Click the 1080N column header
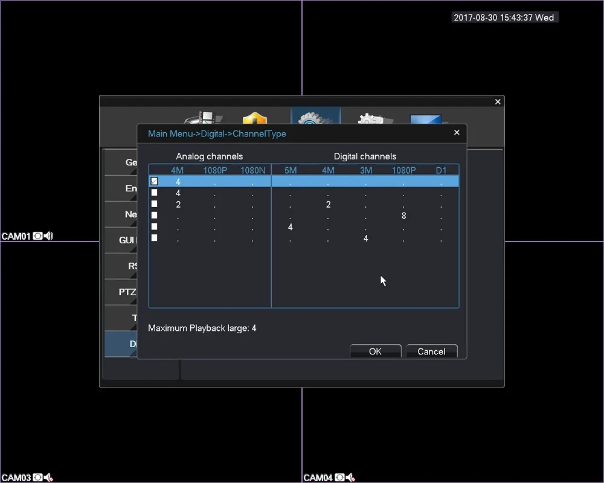This screenshot has width=604, height=483. (x=253, y=170)
